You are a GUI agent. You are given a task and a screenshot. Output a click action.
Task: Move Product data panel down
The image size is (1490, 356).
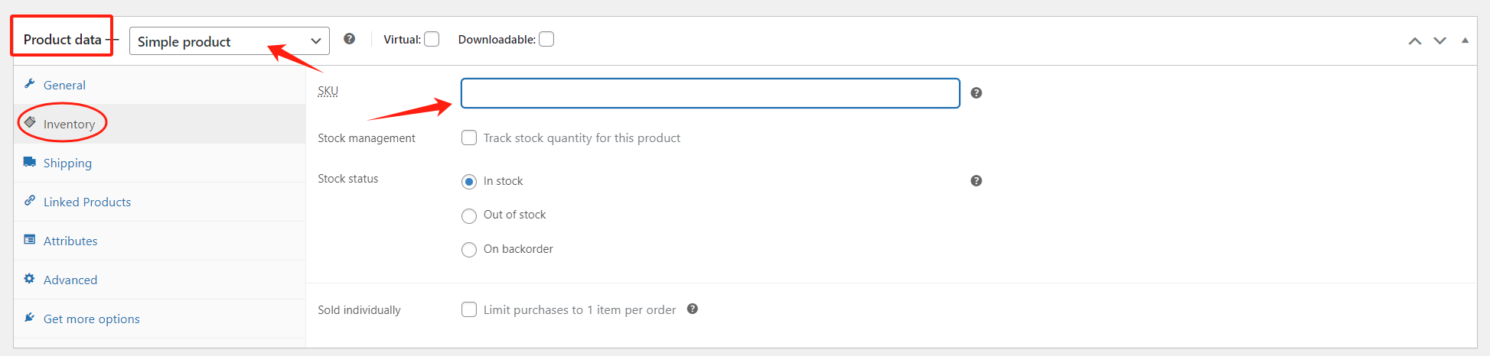coord(1439,40)
